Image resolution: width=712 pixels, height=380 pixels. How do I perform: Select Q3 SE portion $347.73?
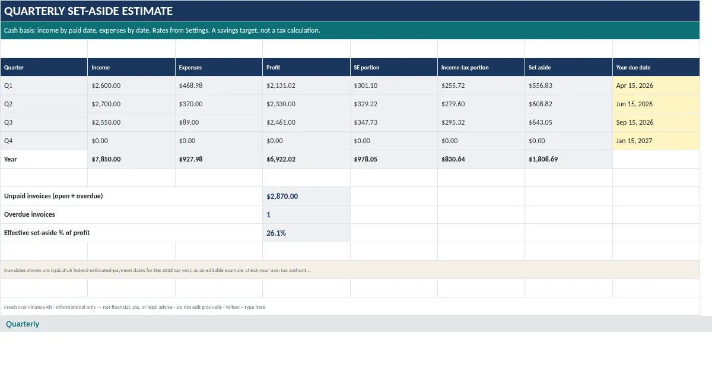coord(394,122)
